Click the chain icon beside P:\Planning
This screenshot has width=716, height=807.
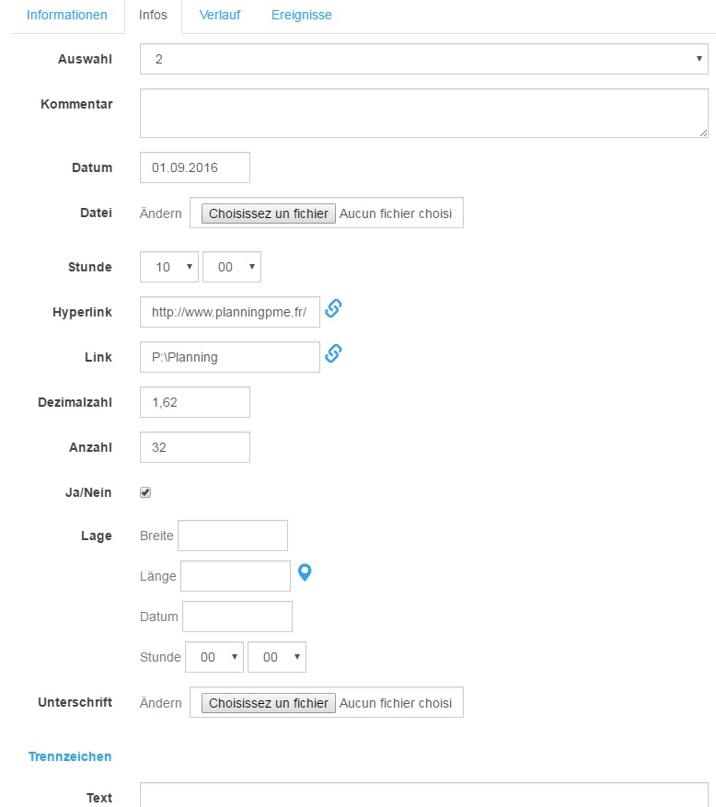[x=333, y=353]
